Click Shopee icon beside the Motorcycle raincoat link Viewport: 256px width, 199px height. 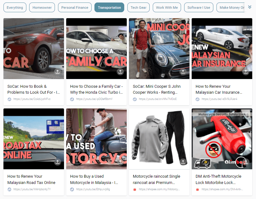[x=135, y=189]
